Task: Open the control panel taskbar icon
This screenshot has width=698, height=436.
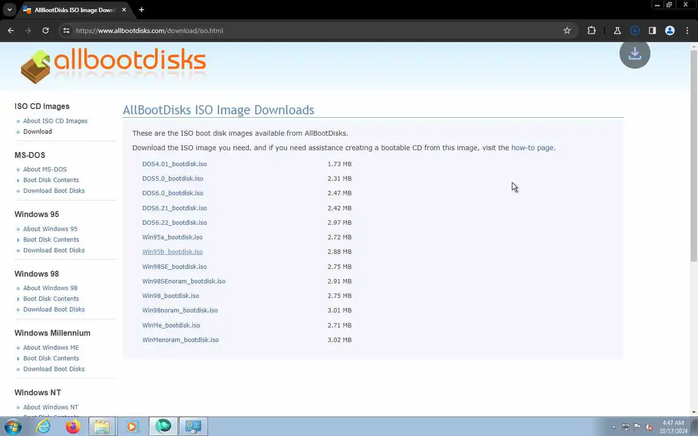Action: (193, 426)
